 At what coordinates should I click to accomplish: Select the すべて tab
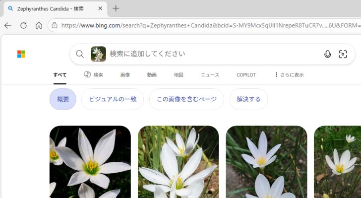tap(60, 75)
